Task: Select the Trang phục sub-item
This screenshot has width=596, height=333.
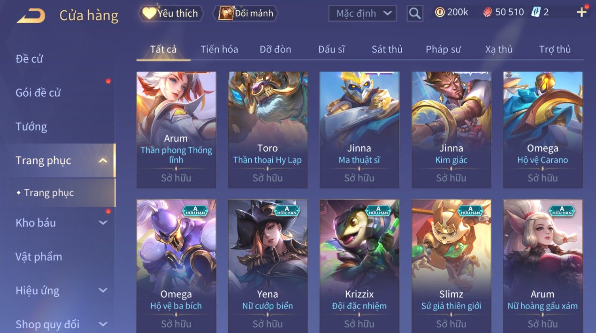Action: coord(49,193)
